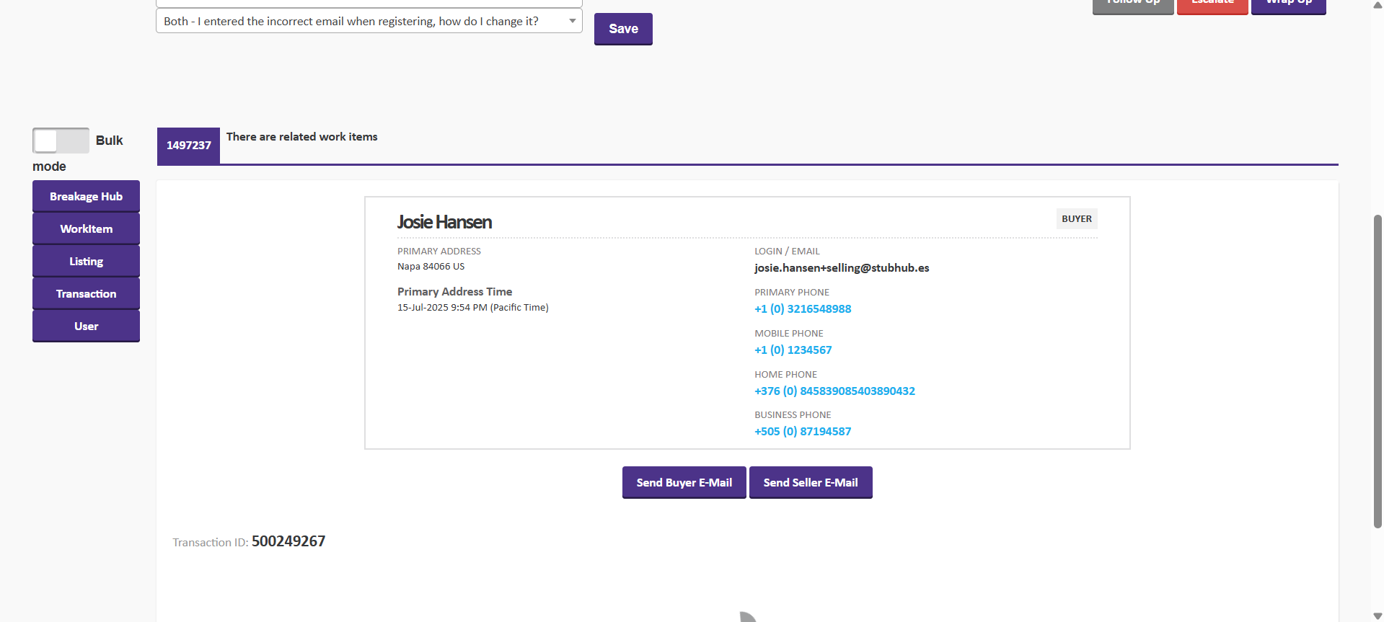This screenshot has height=622, width=1384.
Task: Click the vertical scrollbar thumb
Action: (x=1378, y=371)
